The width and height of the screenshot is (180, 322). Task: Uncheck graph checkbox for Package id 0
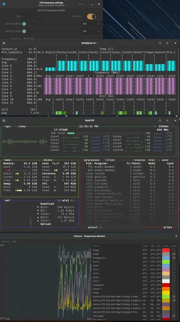point(174,258)
